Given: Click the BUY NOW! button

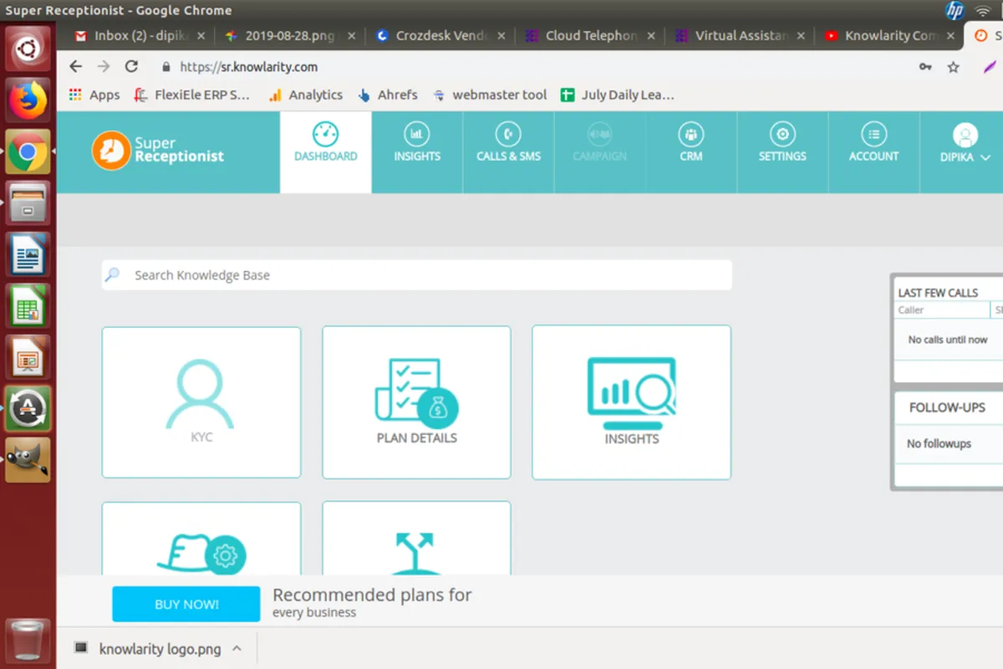Looking at the screenshot, I should pos(186,604).
